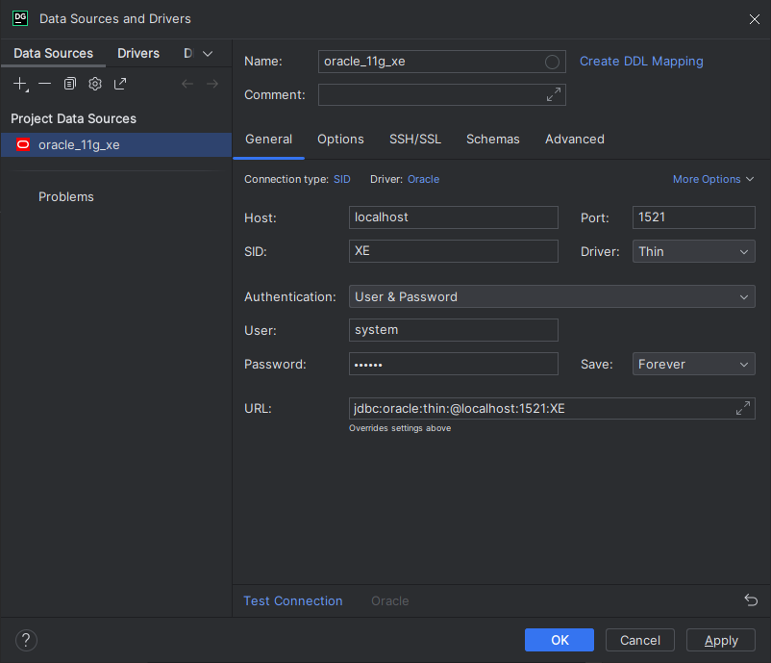
Task: Show hidden tabs with the chevron dropdown
Action: 208,54
